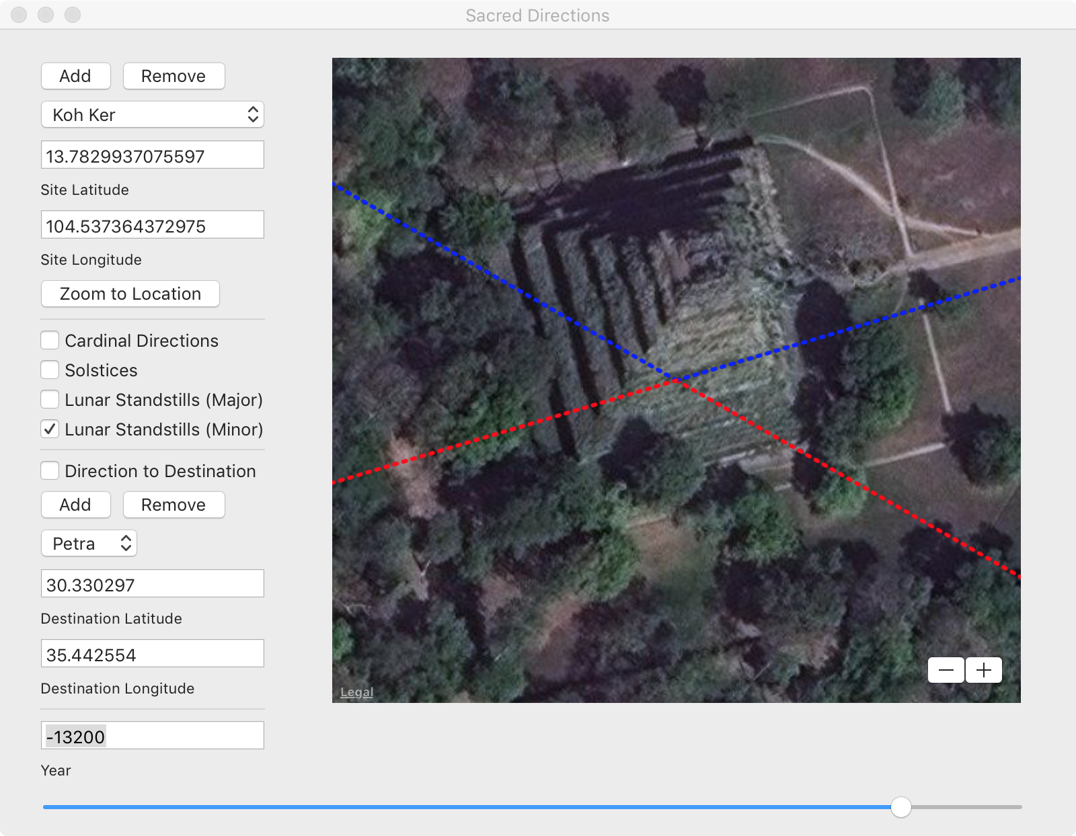Add a new destination with lower Add button

coord(75,505)
